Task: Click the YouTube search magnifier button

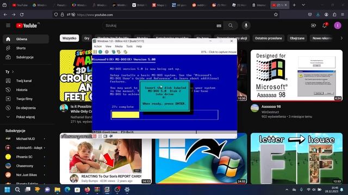Action: tap(231, 25)
